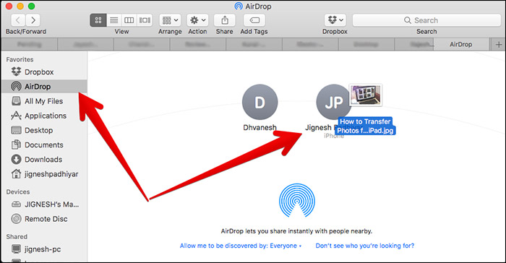Go back with the Back arrow
The image size is (506, 263).
(18, 20)
